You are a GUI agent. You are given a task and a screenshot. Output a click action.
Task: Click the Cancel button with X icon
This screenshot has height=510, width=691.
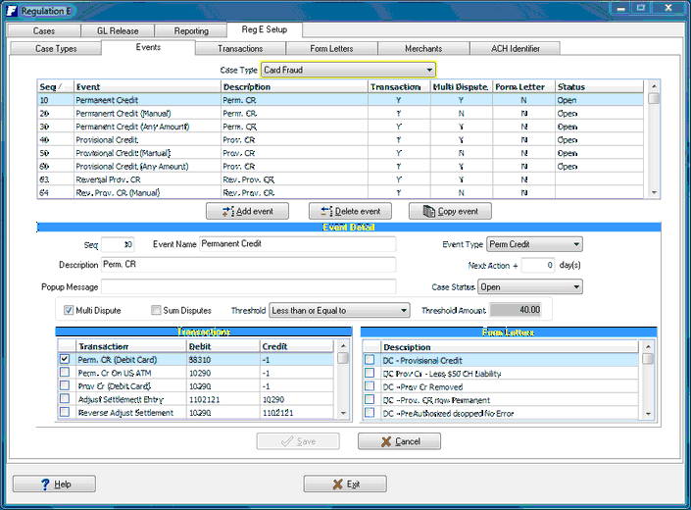tap(399, 441)
